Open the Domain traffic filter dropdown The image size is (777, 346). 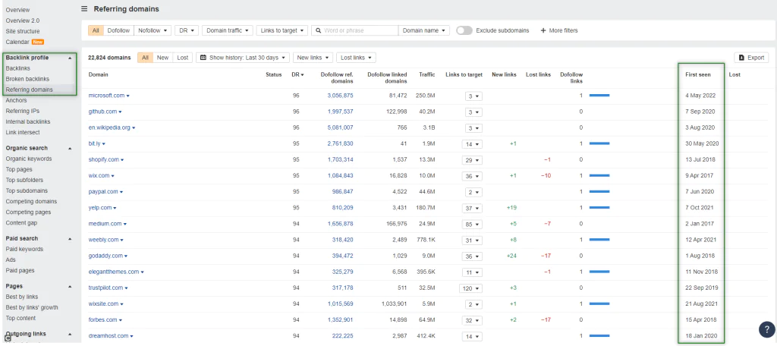228,30
